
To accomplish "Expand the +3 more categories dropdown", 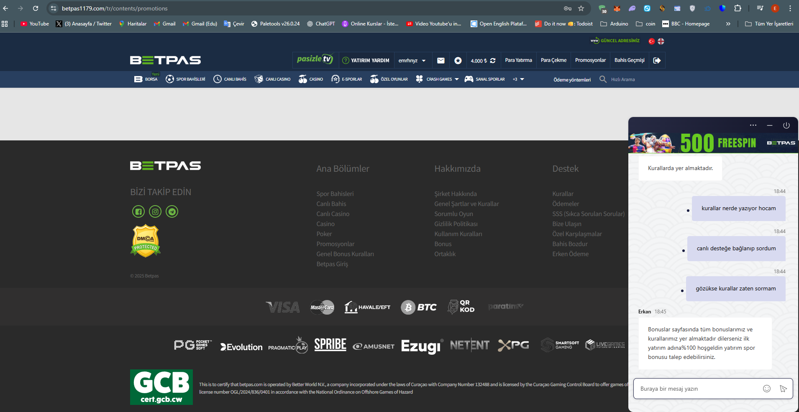I will click(519, 79).
